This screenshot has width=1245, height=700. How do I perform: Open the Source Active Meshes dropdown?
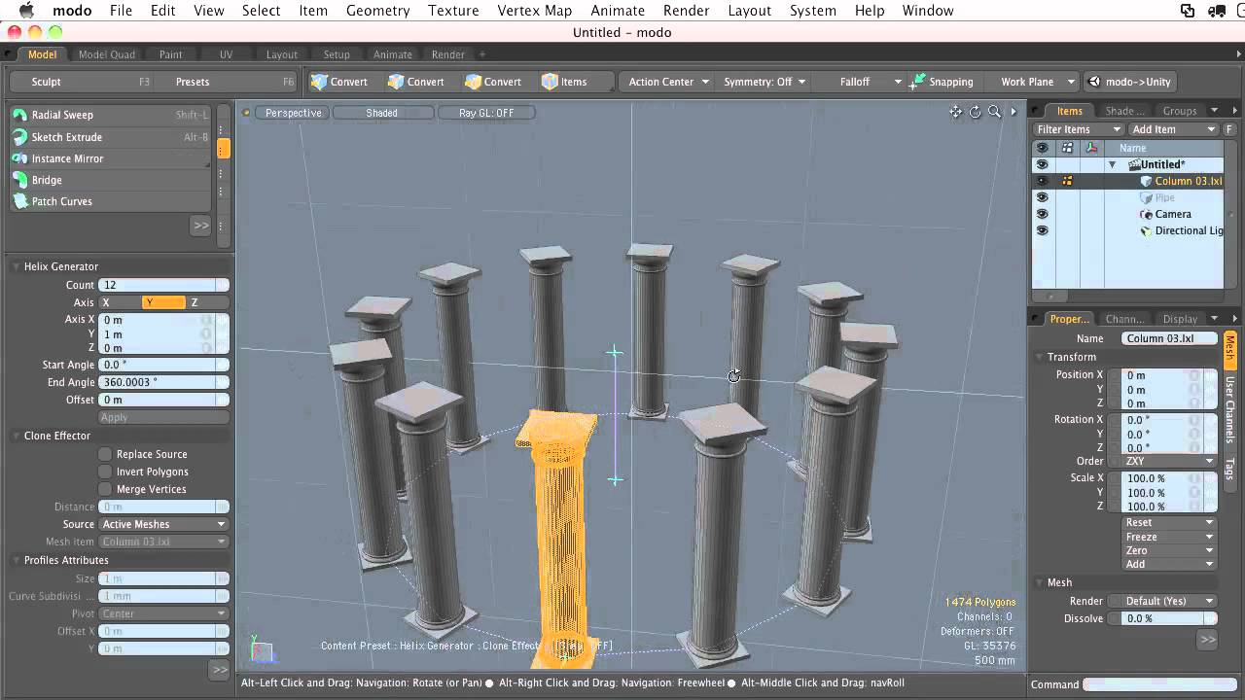tap(163, 524)
